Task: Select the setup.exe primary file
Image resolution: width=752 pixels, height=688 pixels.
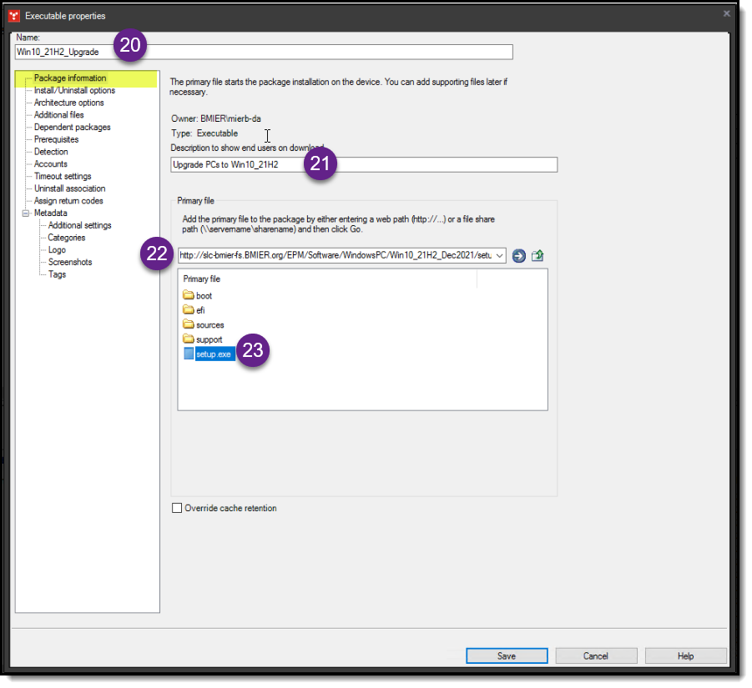Action: pyautogui.click(x=211, y=354)
